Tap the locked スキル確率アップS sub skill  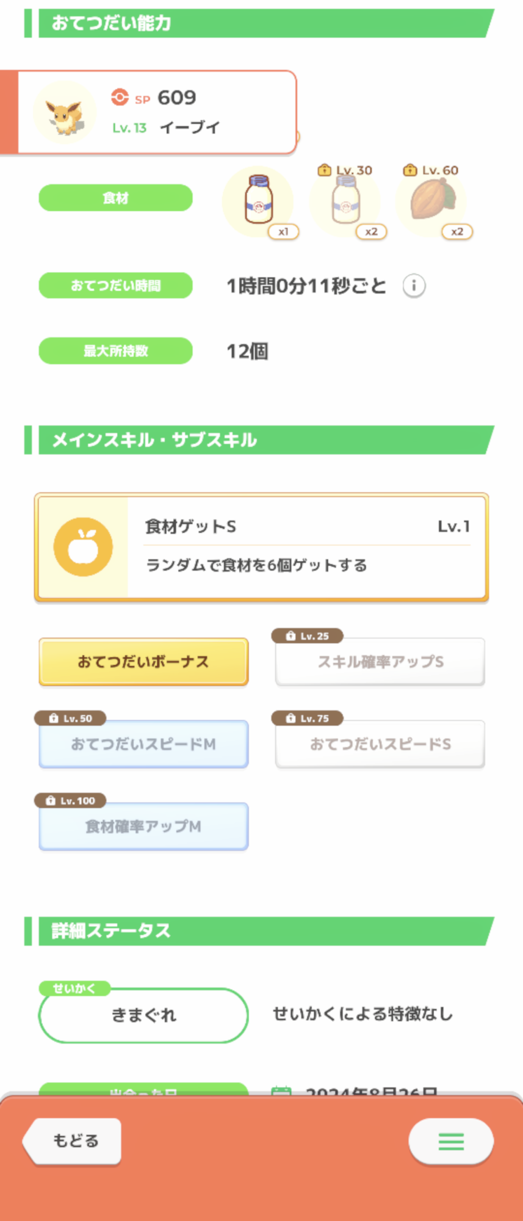click(380, 662)
